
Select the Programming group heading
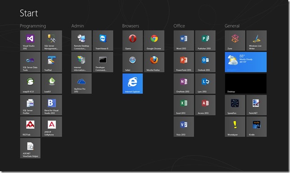tap(33, 26)
